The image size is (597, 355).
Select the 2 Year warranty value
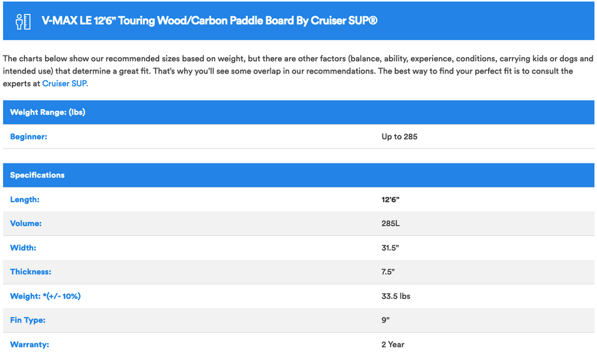click(x=393, y=344)
